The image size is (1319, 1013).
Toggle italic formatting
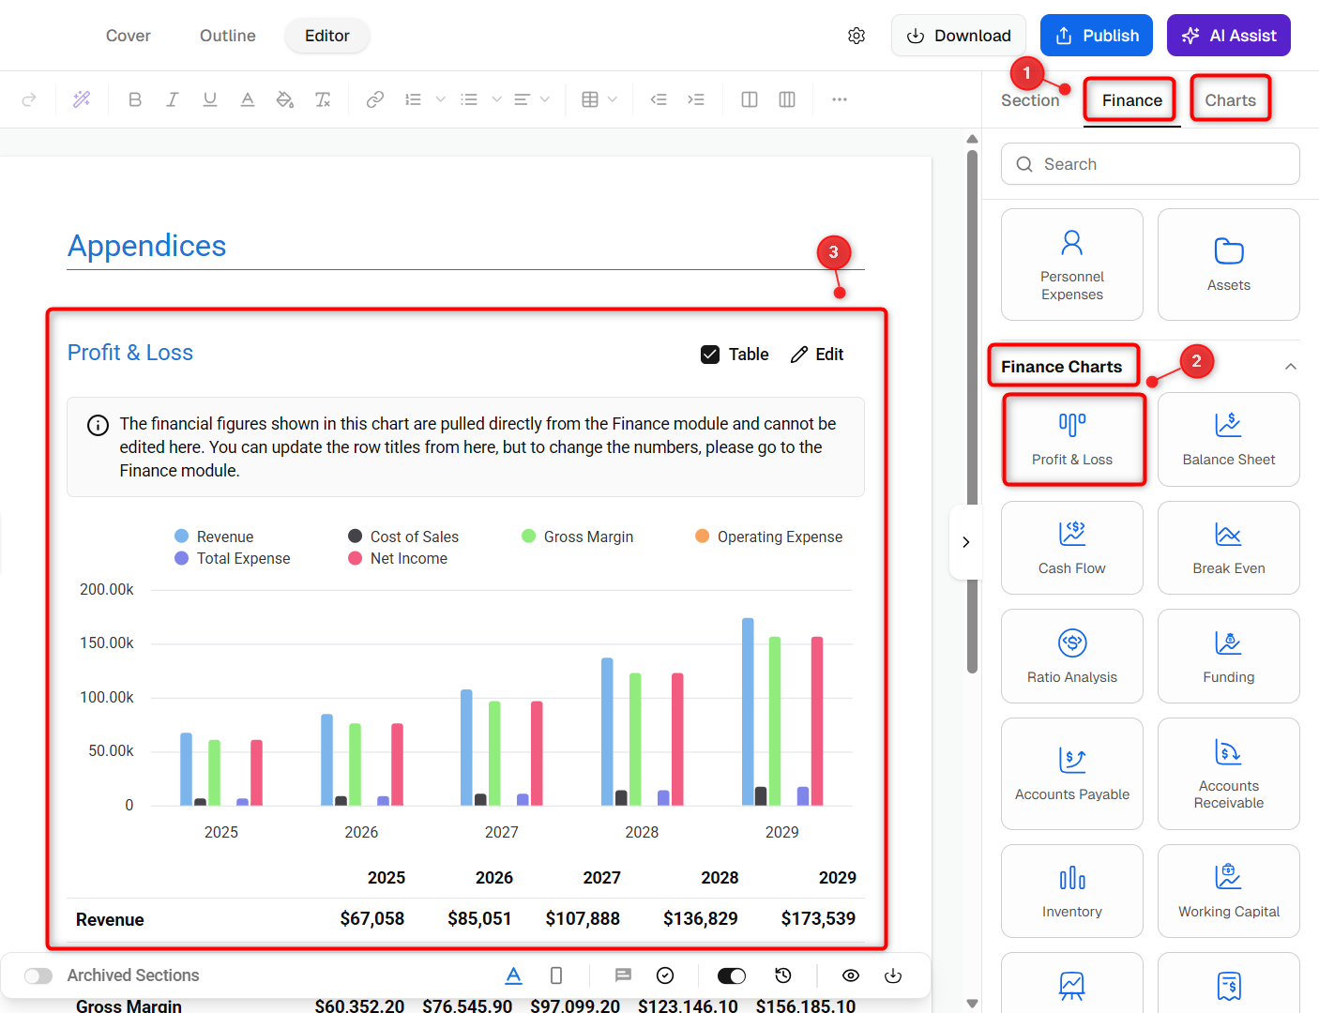(x=173, y=99)
